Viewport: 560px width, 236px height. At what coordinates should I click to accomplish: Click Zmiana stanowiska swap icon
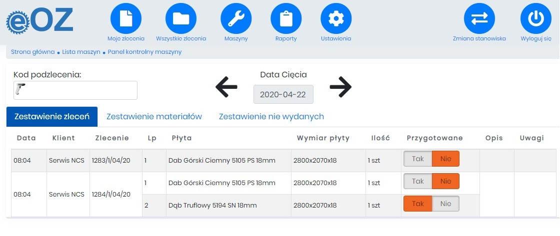point(479,19)
